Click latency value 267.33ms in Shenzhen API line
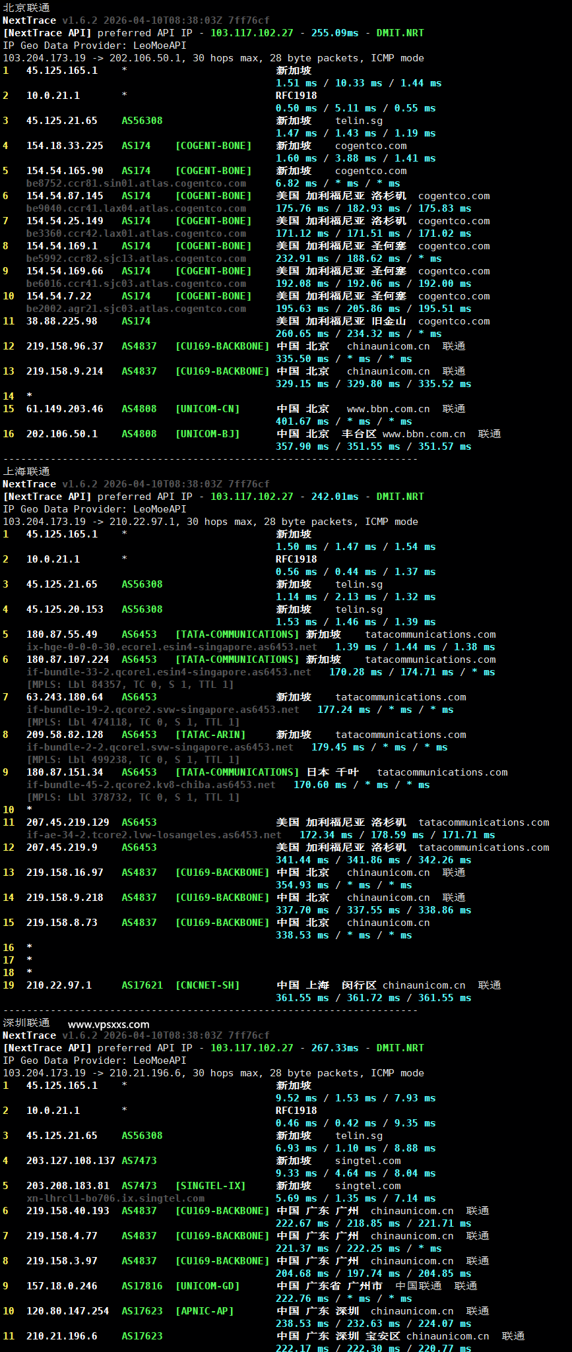The height and width of the screenshot is (1352, 572). (335, 1048)
